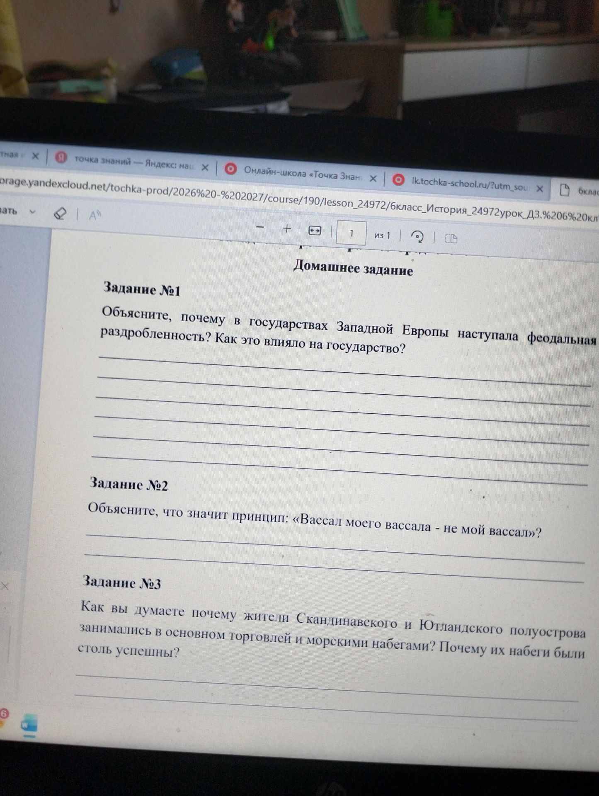The height and width of the screenshot is (796, 599).
Task: Click the "Задание №3" heading
Action: tap(121, 582)
